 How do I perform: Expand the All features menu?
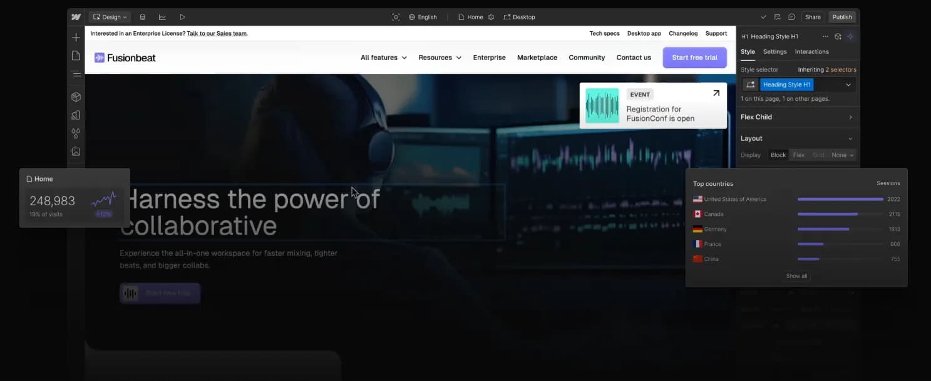[383, 58]
